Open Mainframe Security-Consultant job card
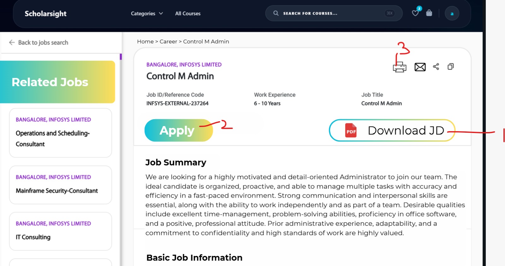This screenshot has width=505, height=266. pyautogui.click(x=61, y=185)
